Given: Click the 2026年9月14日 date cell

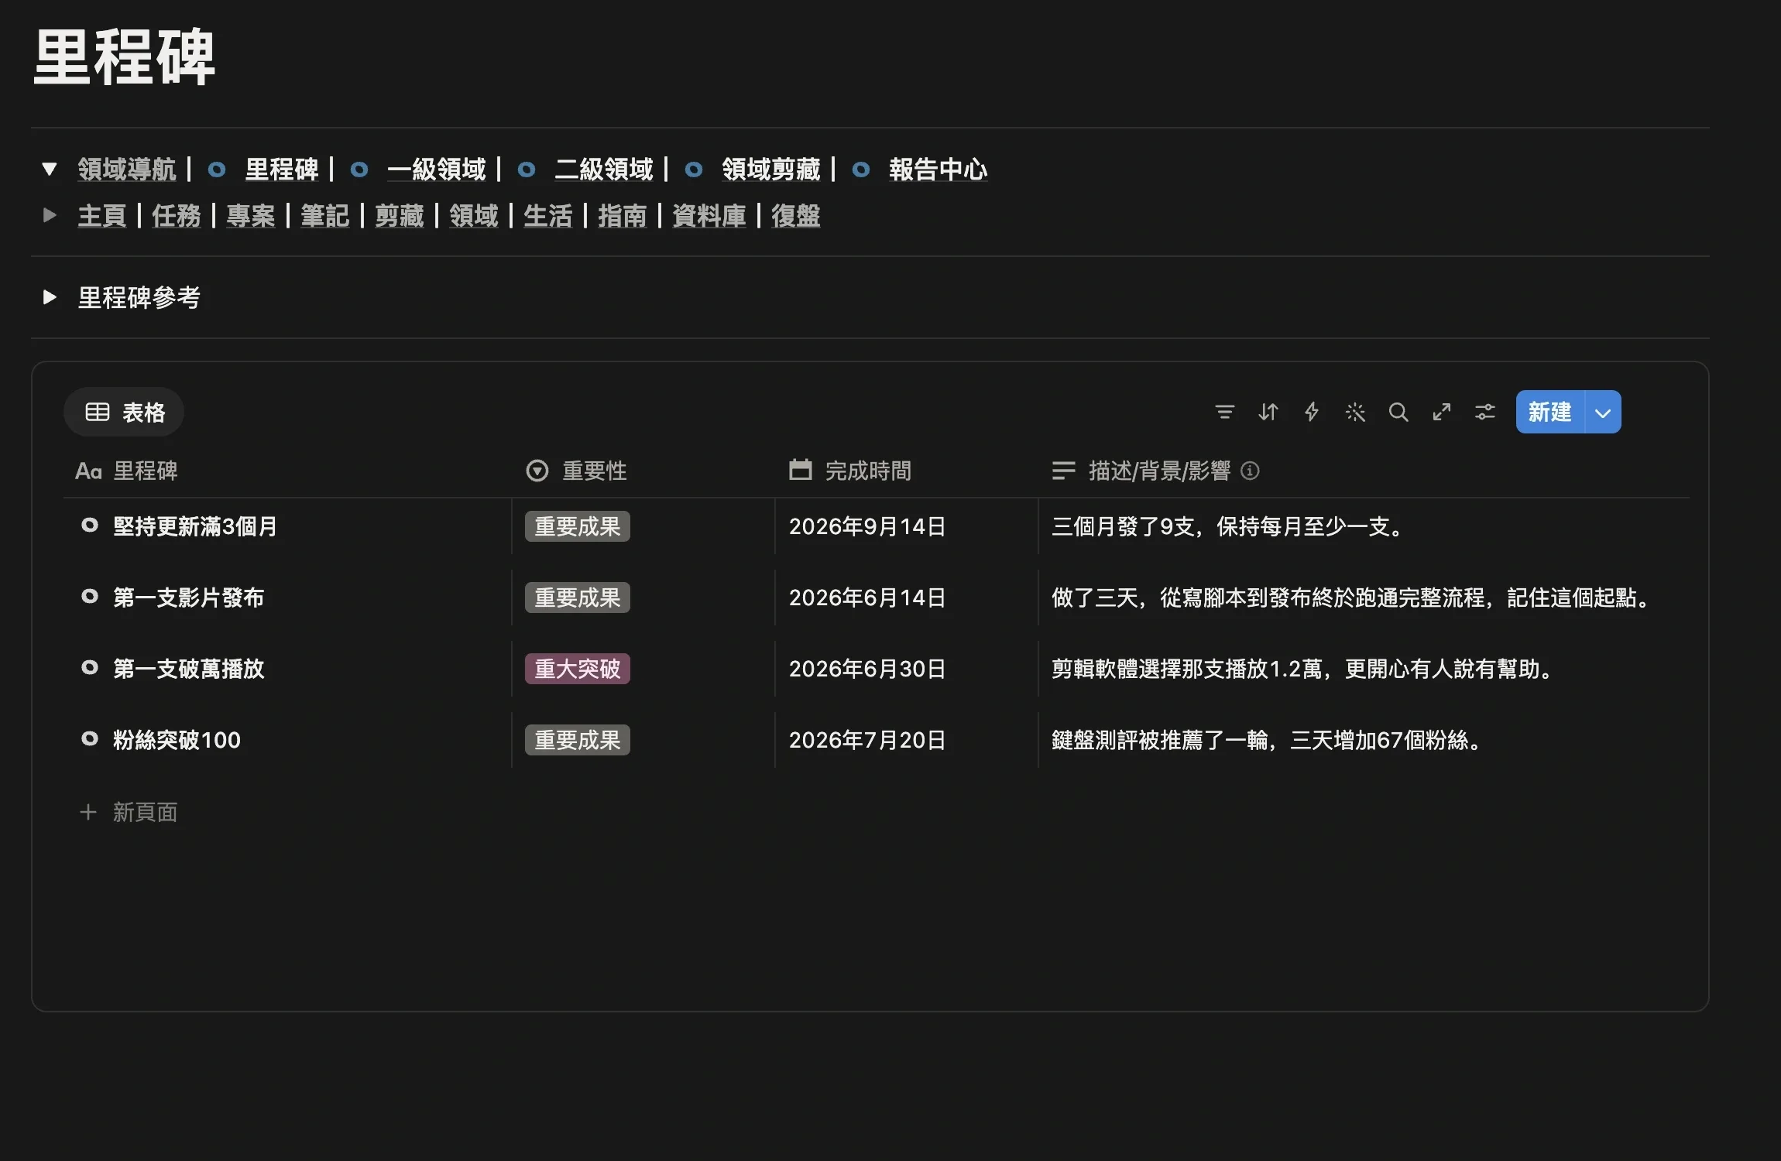Looking at the screenshot, I should tap(867, 526).
